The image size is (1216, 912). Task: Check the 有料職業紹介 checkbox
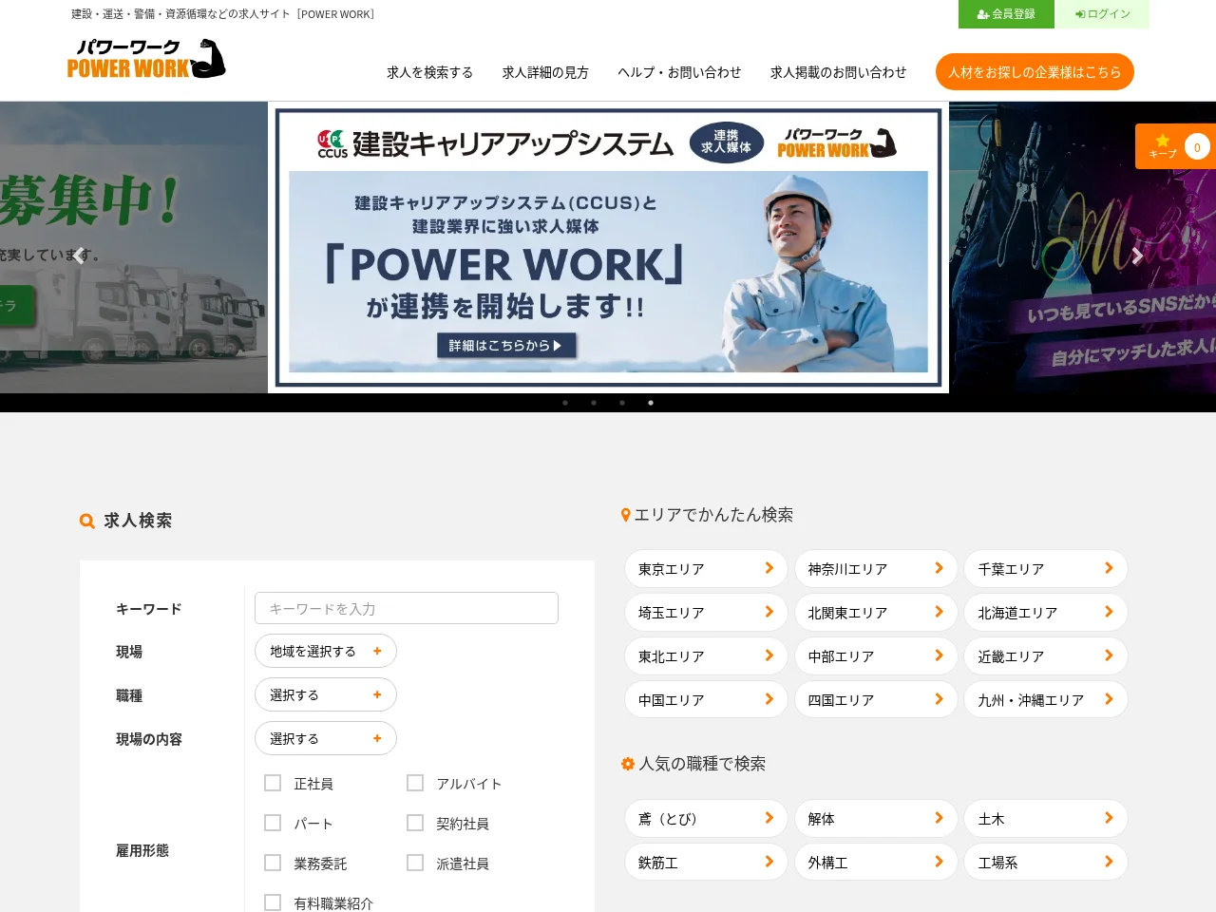(273, 902)
